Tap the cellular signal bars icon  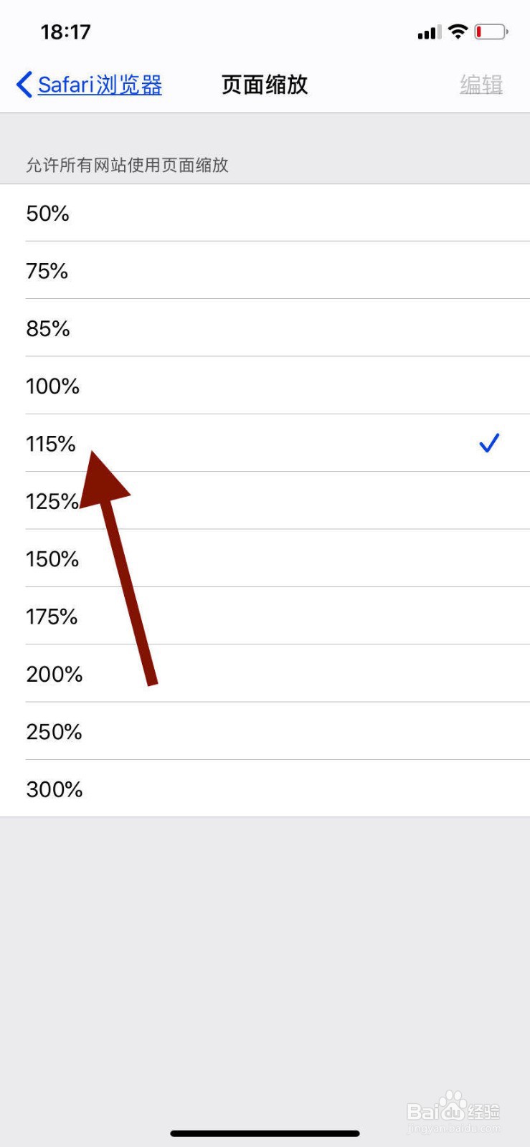pyautogui.click(x=430, y=32)
